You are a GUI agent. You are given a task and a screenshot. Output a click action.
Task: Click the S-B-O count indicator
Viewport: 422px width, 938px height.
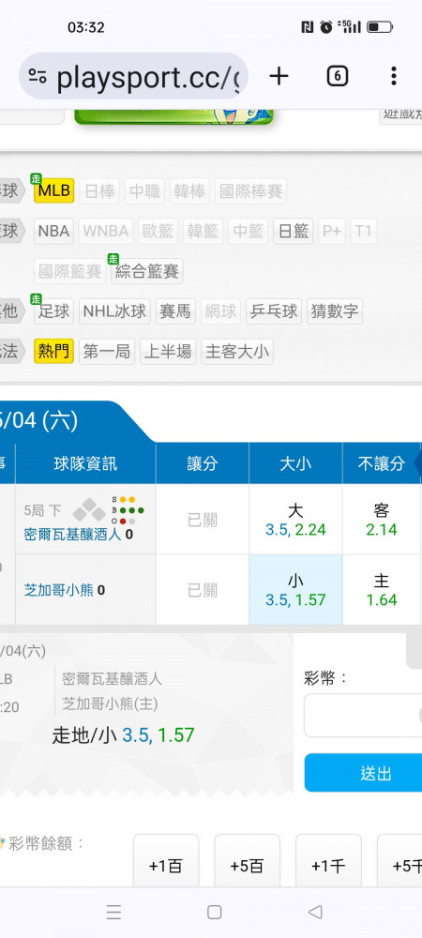pos(128,510)
